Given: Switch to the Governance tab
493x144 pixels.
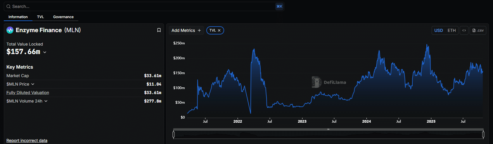Looking at the screenshot, I should click(x=63, y=17).
